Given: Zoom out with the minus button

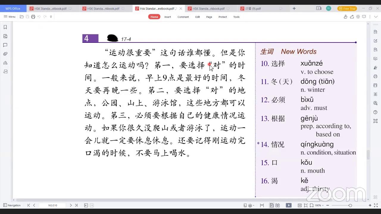Looking at the screenshot, I should [327, 205].
